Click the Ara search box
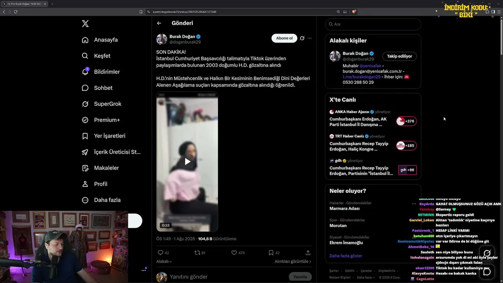Screen dimensions: 503x283 373,24
